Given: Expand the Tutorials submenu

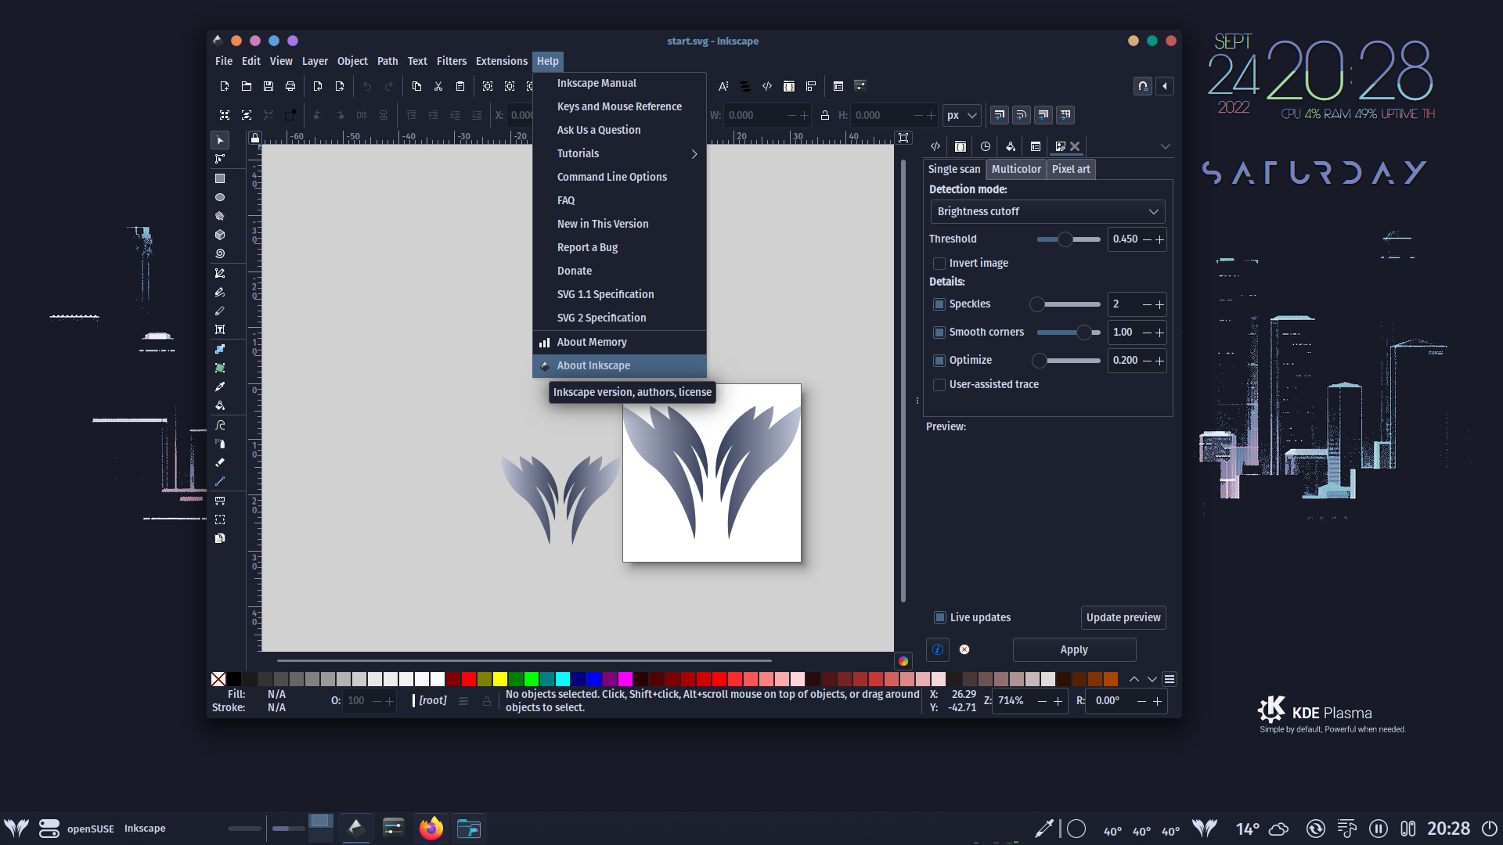Looking at the screenshot, I should 619,153.
